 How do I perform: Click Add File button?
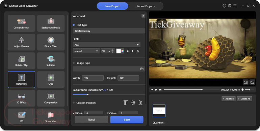pos(229,99)
